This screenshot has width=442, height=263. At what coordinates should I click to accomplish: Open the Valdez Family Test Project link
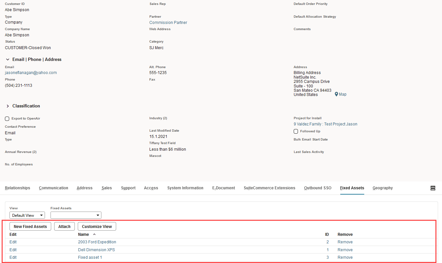tap(325, 124)
